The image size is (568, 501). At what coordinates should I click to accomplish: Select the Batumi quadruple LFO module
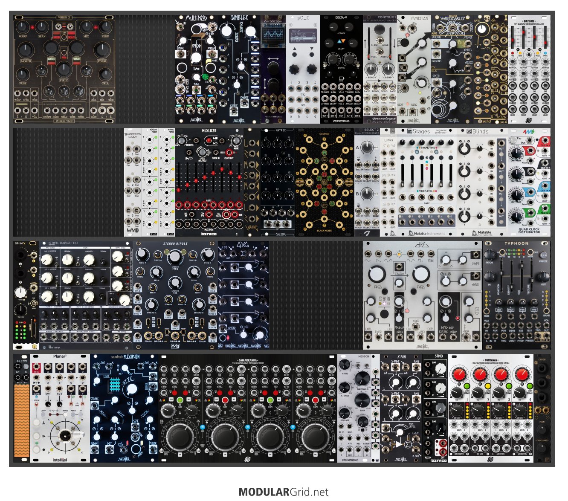pos(529,70)
